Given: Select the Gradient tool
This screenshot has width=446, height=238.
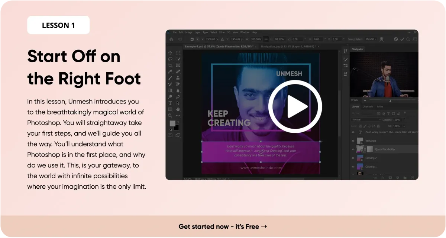Looking at the screenshot, I should click(x=170, y=90).
